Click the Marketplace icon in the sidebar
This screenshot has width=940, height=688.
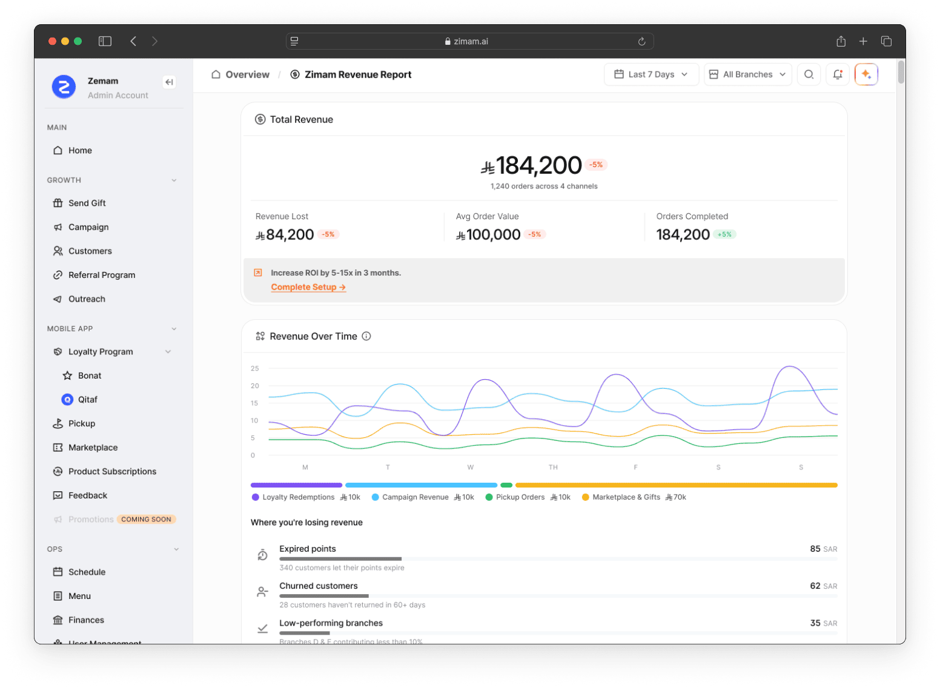coord(58,448)
